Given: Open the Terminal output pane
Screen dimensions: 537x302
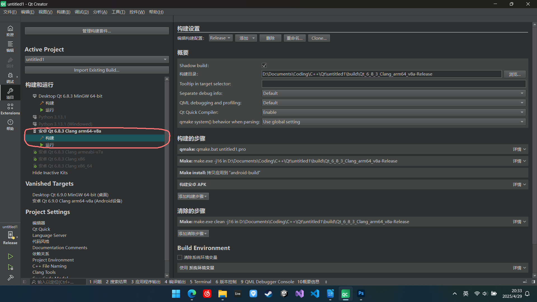Looking at the screenshot, I should (x=201, y=282).
